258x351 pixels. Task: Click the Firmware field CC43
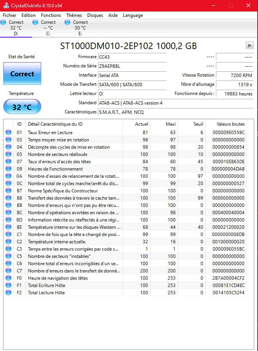(132, 57)
